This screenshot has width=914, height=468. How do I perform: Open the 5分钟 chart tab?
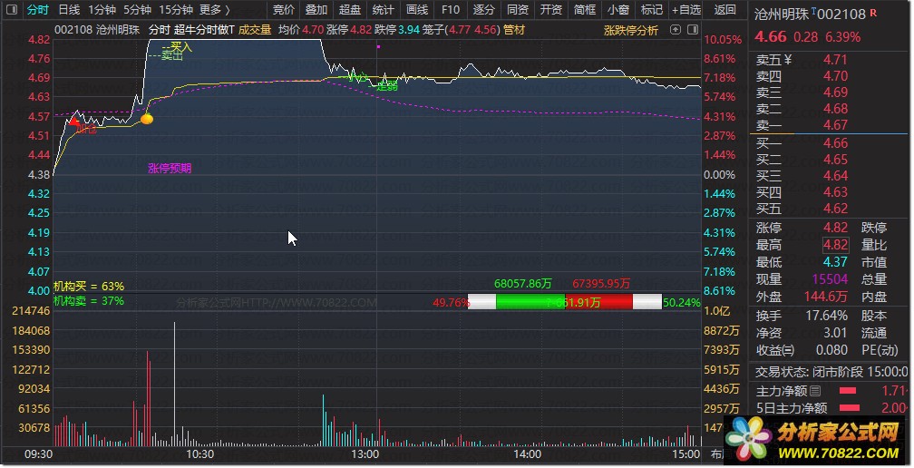tap(137, 10)
